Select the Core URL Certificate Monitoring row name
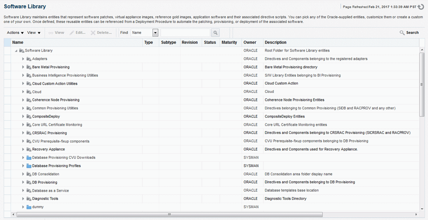This screenshot has width=428, height=220. click(57, 125)
